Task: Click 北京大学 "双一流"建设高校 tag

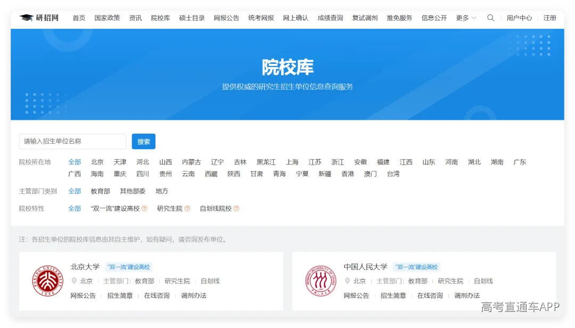Action: click(x=129, y=267)
